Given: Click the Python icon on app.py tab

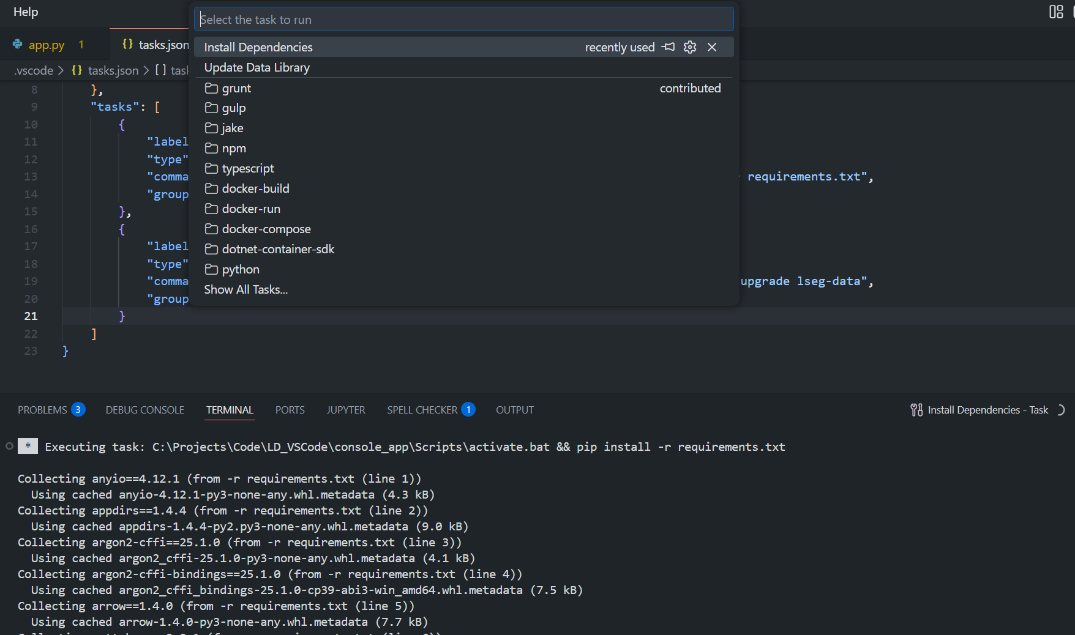Looking at the screenshot, I should click(x=17, y=44).
